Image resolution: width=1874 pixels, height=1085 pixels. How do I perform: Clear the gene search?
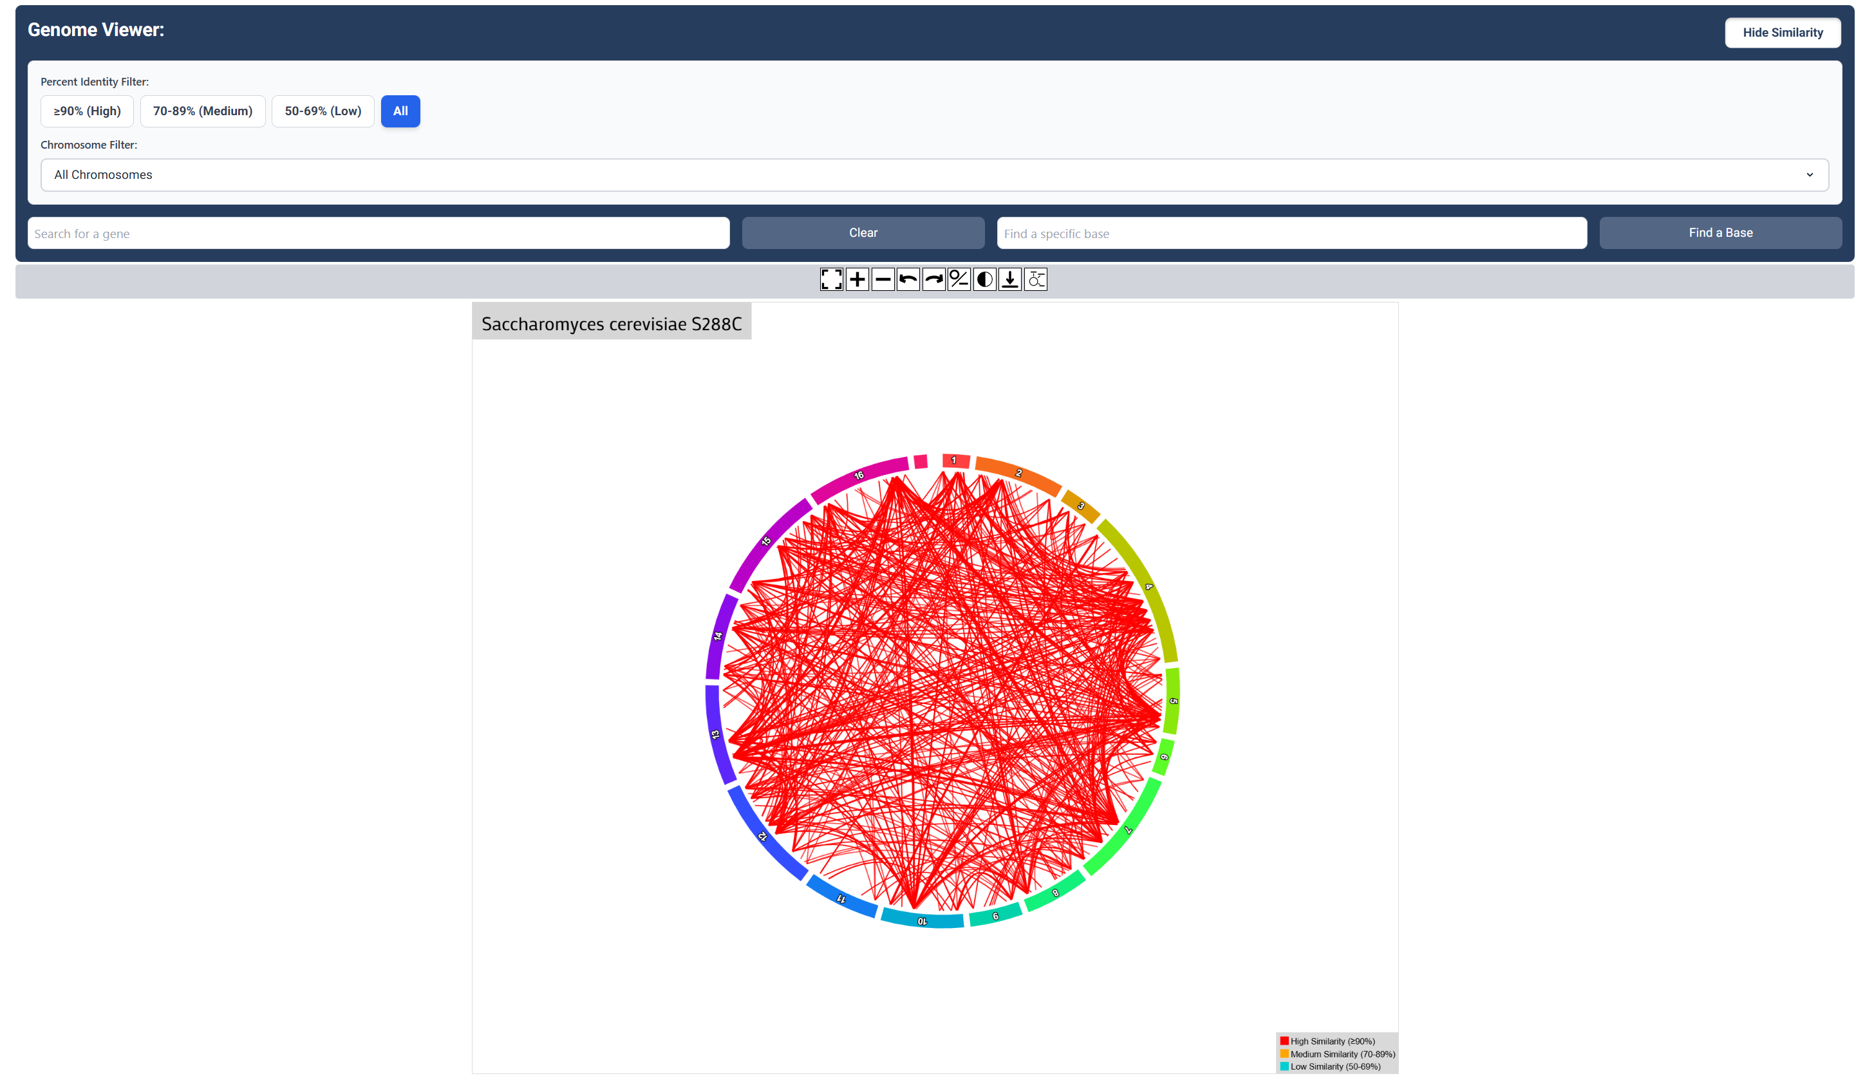[x=863, y=232]
